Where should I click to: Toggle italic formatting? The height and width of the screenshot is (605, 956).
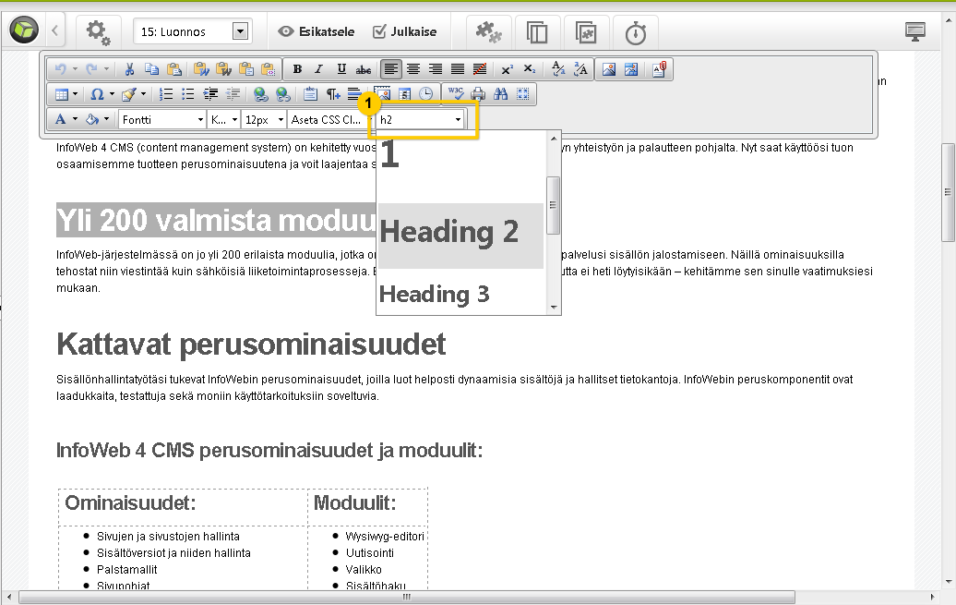pos(319,69)
